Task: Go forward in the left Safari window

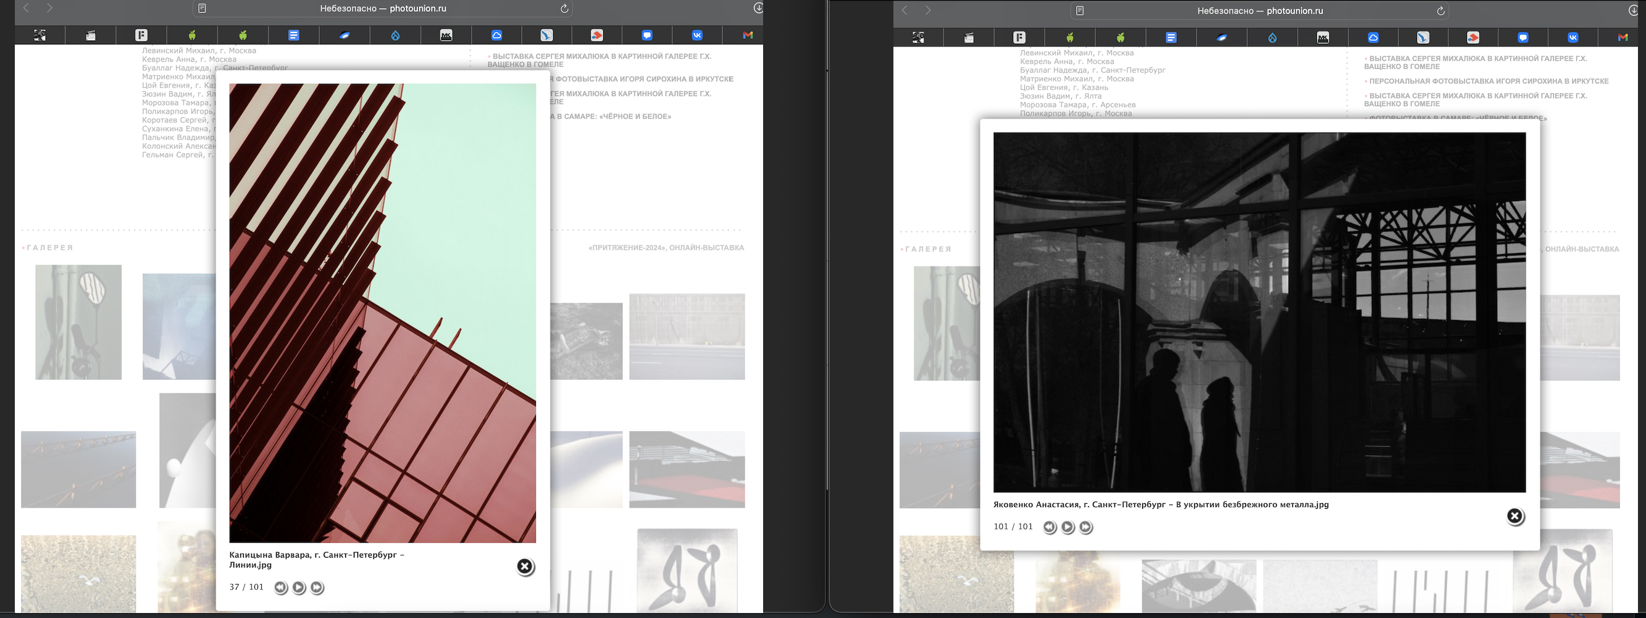Action: click(50, 8)
